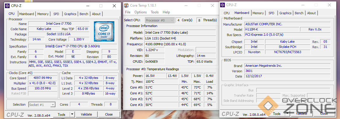Open the Help menu in Core Temp
The image size is (340, 119).
point(166,12)
